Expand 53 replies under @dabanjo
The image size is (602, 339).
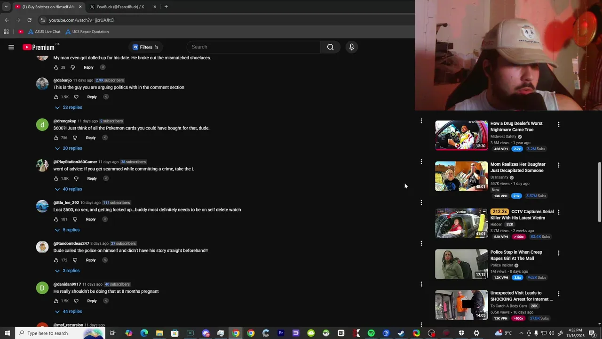(x=68, y=107)
